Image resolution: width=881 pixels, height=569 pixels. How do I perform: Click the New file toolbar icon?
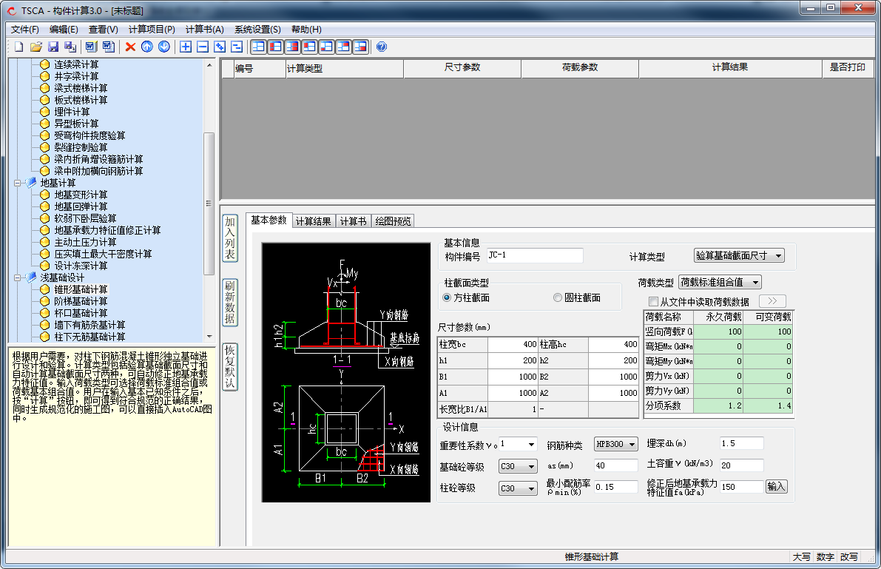point(18,47)
